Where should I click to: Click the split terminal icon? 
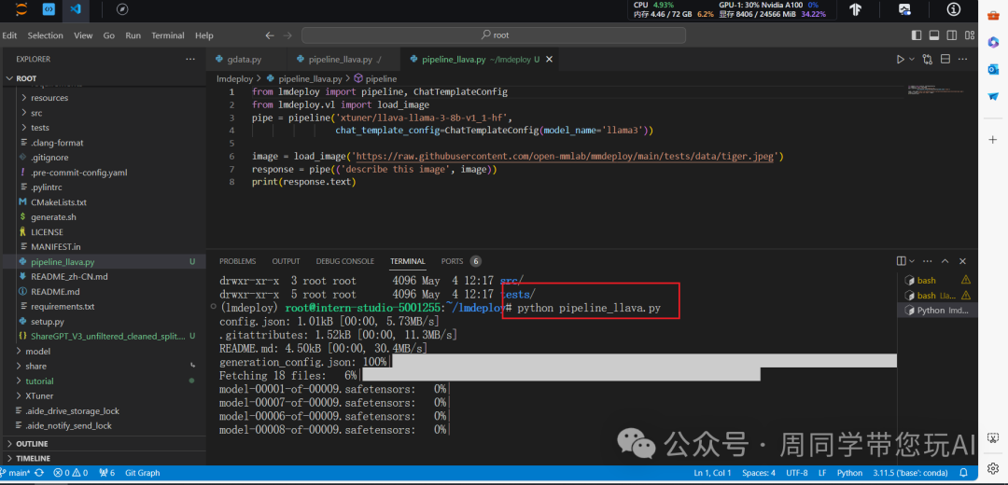click(902, 261)
